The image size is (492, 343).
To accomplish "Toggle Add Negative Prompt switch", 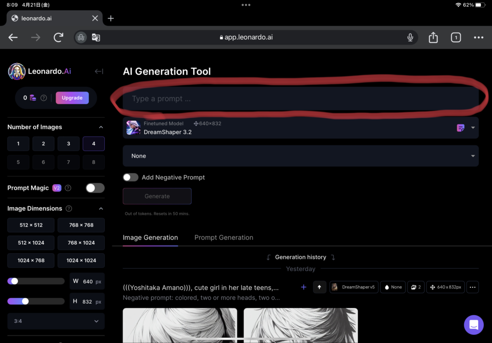I will click(131, 177).
